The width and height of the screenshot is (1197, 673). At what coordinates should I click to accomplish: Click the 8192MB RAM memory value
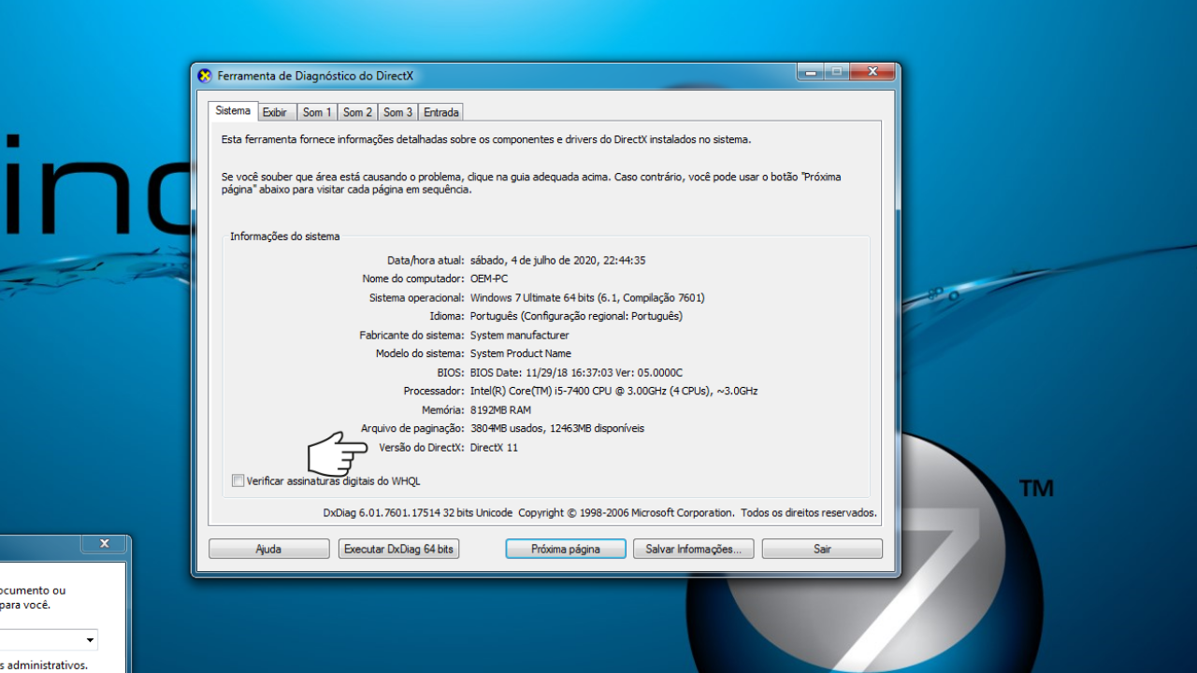(500, 410)
